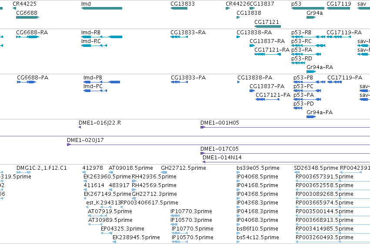Click protein CG13833-PA
The image size is (370, 244).
tap(179, 82)
